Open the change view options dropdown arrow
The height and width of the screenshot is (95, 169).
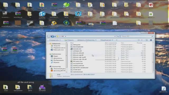pos(142,40)
